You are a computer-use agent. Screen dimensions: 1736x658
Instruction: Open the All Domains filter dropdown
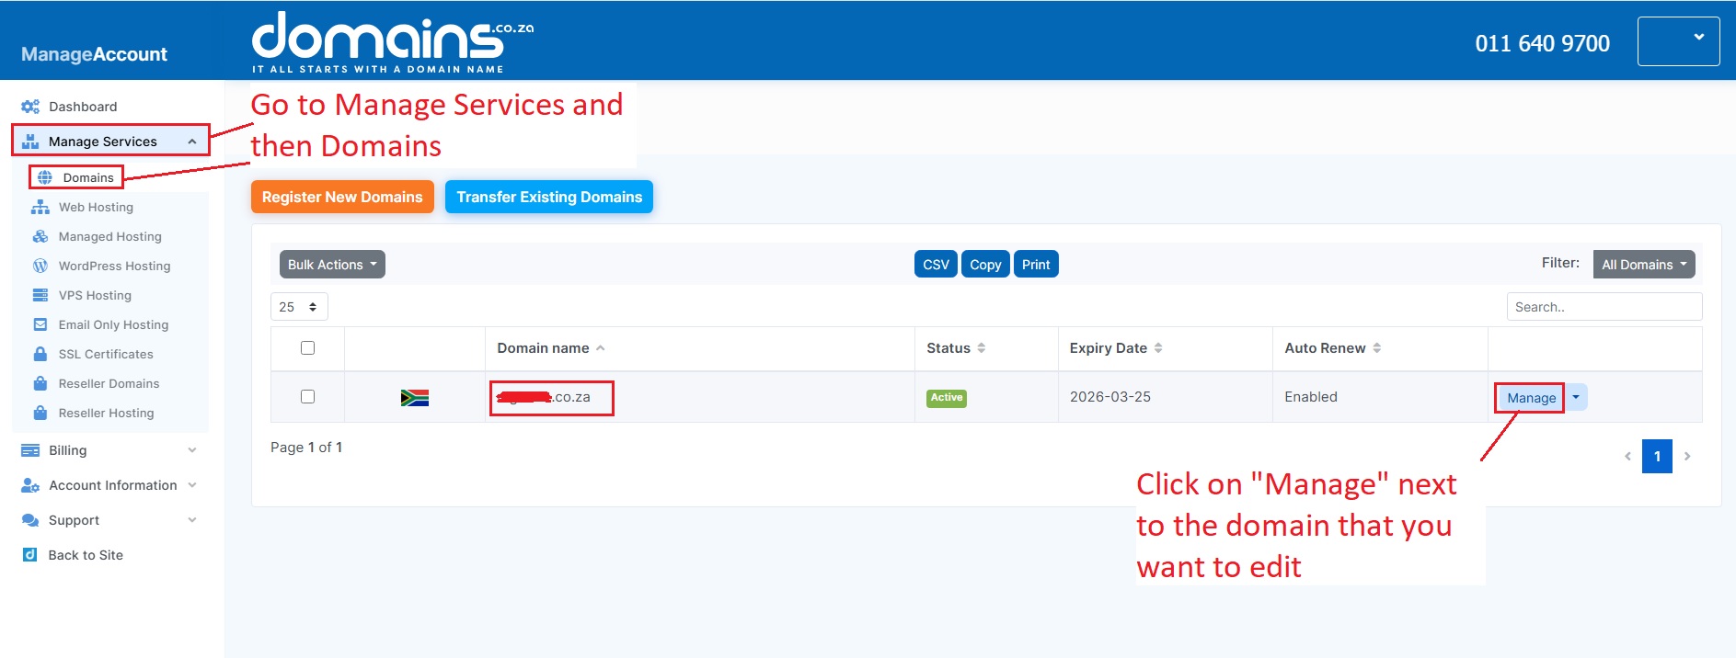pos(1643,265)
